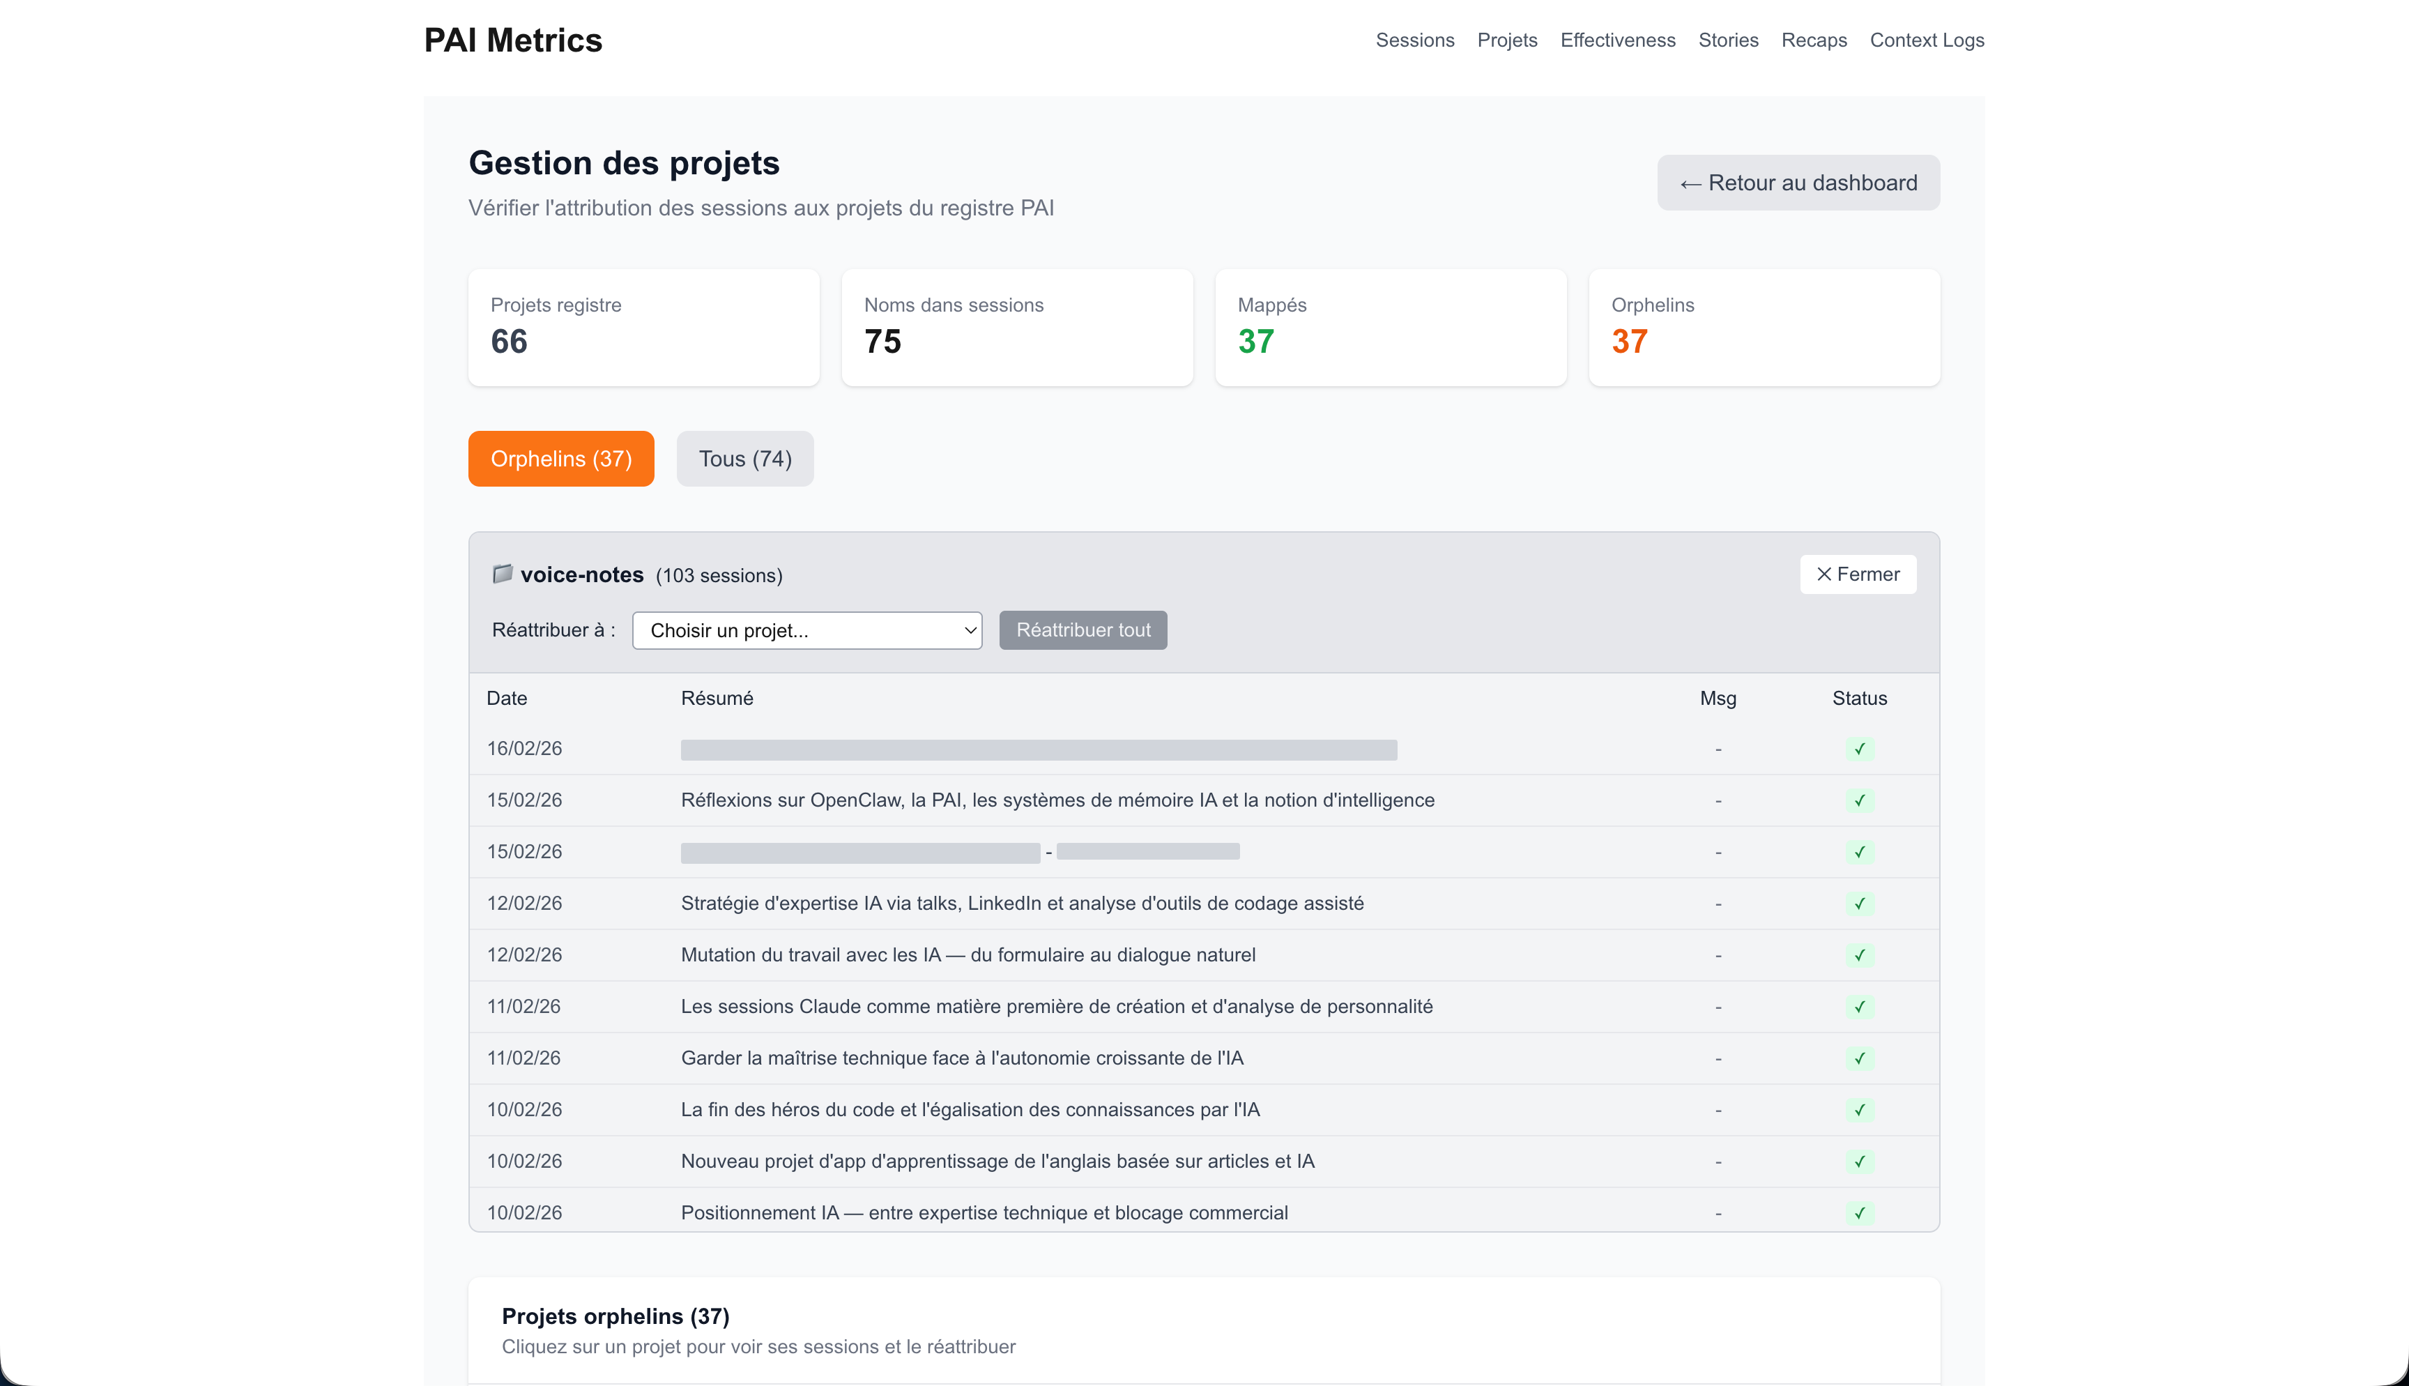This screenshot has width=2409, height=1386.
Task: Open the Stories nav link
Action: click(x=1728, y=40)
